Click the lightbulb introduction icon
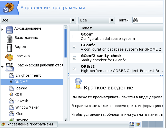This screenshot has height=128, width=166. coord(78,84)
